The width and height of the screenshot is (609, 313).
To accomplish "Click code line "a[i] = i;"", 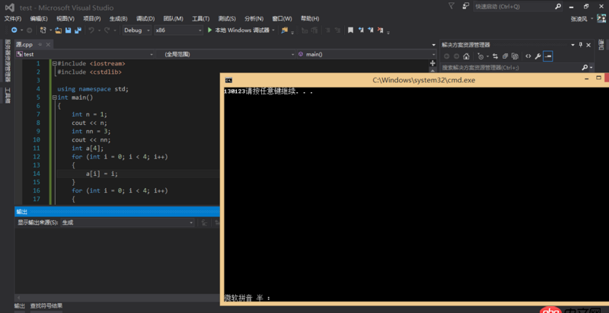I will pos(102,174).
